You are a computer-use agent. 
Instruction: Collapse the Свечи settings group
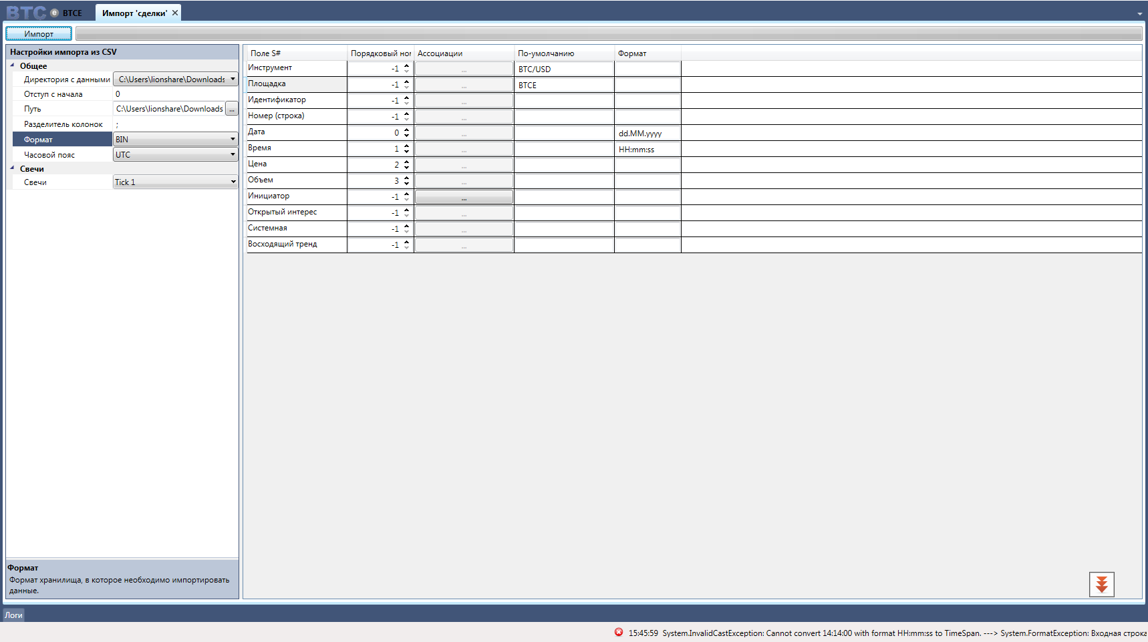coord(12,168)
